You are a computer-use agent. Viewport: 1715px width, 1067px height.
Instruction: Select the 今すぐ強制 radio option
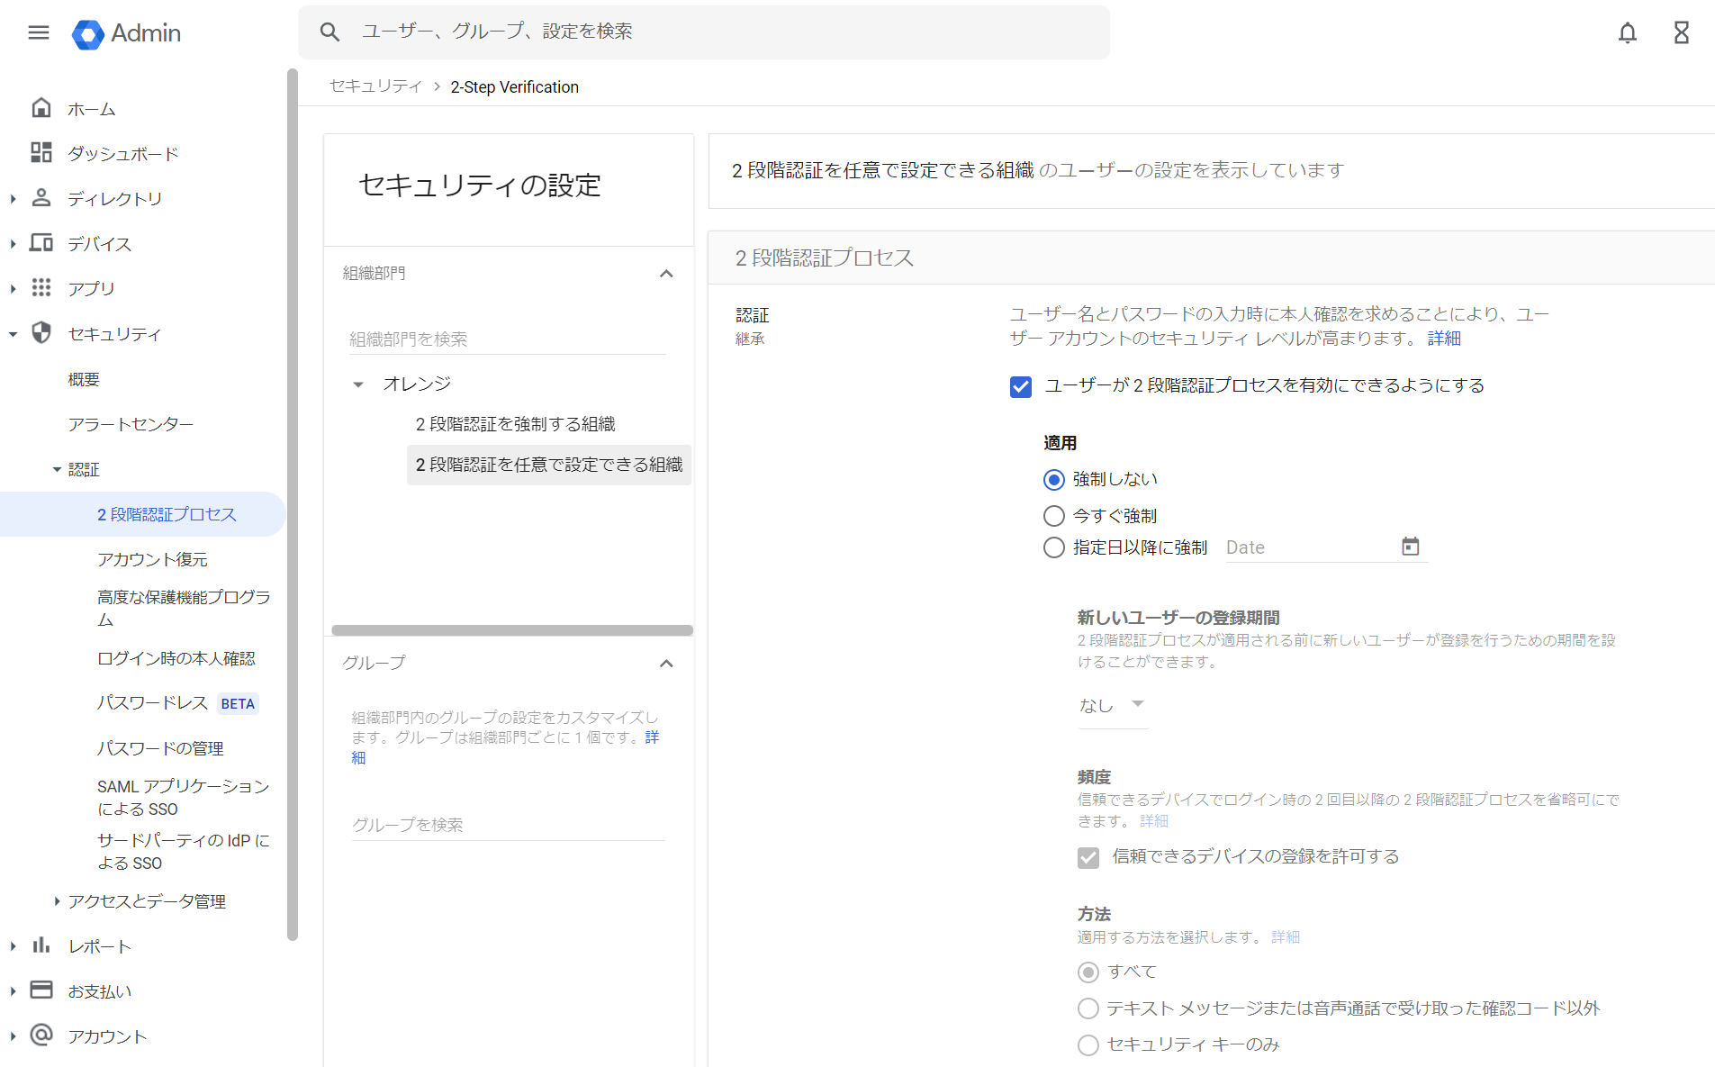point(1053,516)
